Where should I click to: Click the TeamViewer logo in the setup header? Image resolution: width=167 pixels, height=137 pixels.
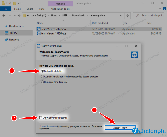click(x=134, y=55)
